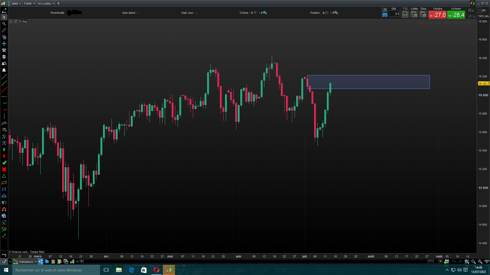This screenshot has width=490, height=275.
Task: Click the green Acheter buy price button
Action: (456, 15)
